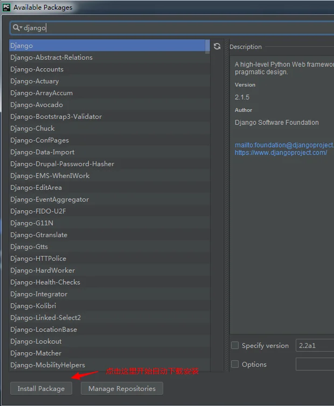Select the Django-HTTPolice package
The image size is (334, 406).
tap(110, 259)
